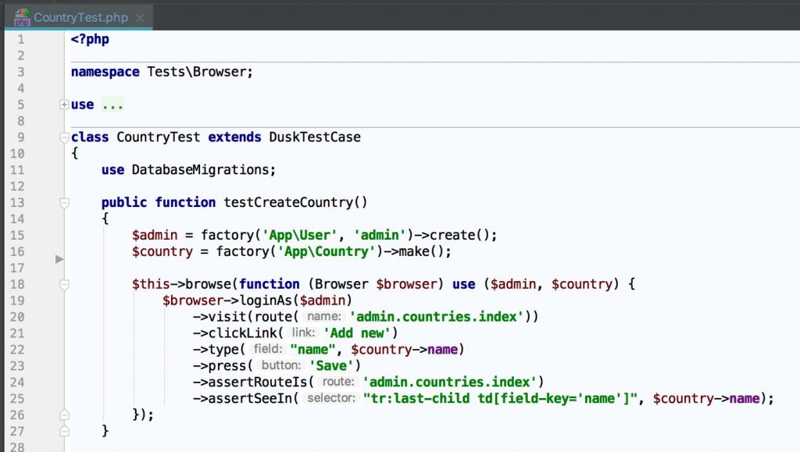Image resolution: width=800 pixels, height=452 pixels.
Task: Click the folded '...' placeholder after use
Action: 112,105
